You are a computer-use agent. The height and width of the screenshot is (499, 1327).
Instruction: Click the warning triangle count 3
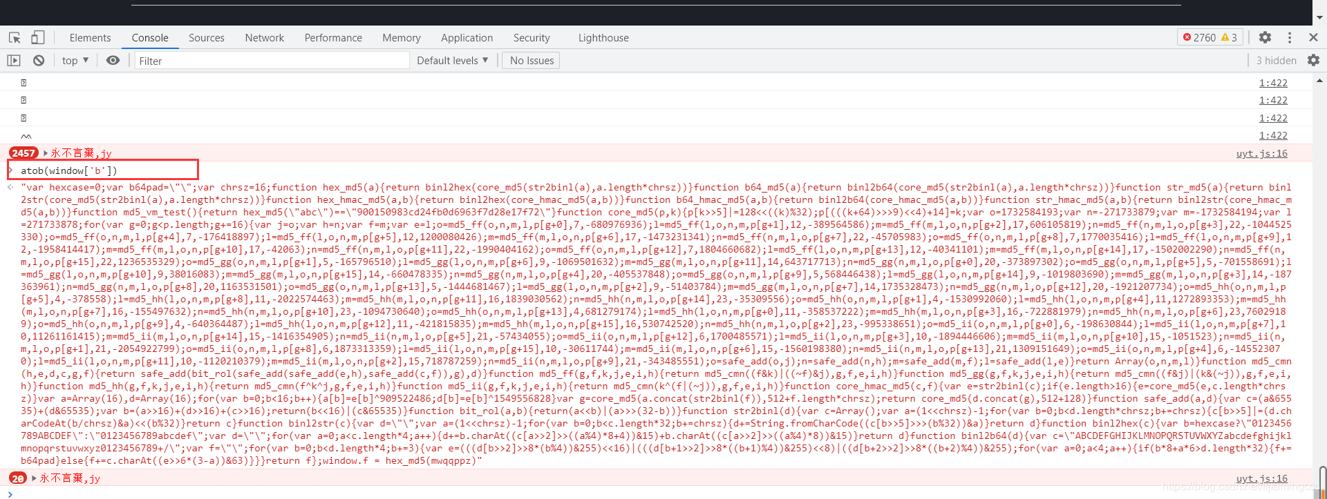(x=1230, y=37)
